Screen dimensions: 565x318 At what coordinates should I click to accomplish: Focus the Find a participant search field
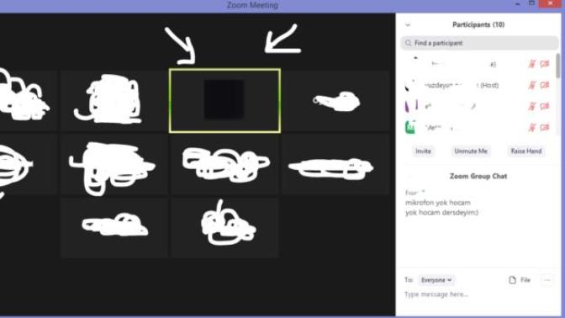479,43
